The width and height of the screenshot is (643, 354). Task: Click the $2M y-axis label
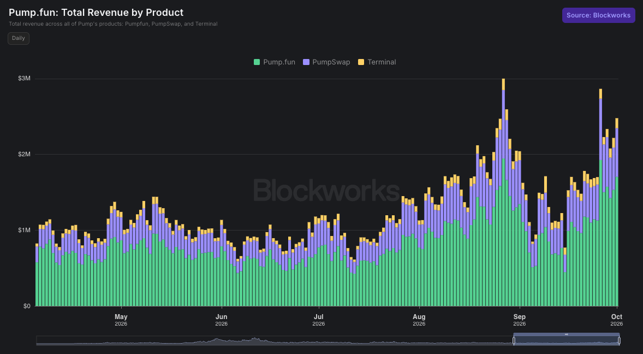[x=24, y=154]
